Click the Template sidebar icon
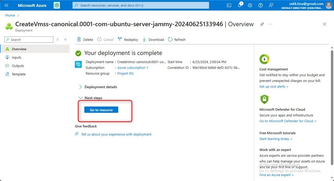 [7, 74]
